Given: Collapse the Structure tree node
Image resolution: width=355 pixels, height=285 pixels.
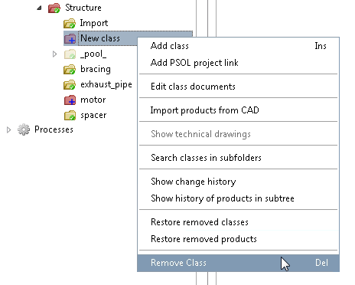Looking at the screenshot, I should click(x=39, y=8).
